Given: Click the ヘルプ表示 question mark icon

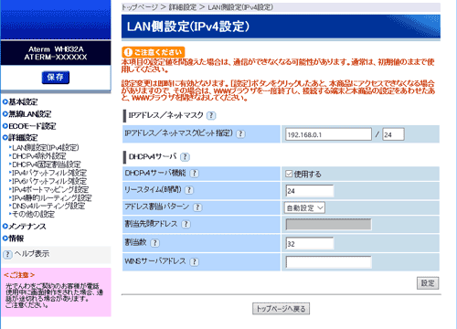Looking at the screenshot, I should 7,254.
